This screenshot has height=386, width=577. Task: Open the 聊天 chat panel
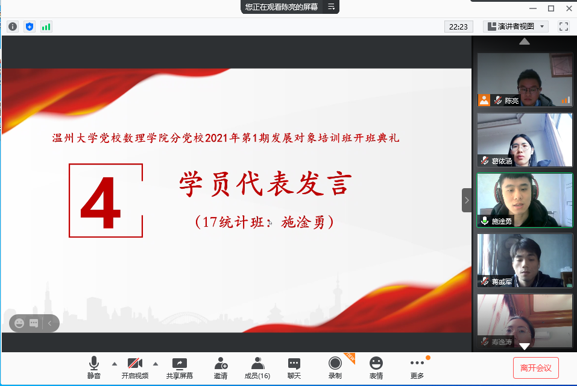294,367
